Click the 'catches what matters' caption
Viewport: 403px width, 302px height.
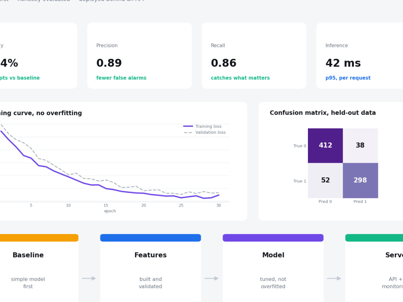click(240, 78)
